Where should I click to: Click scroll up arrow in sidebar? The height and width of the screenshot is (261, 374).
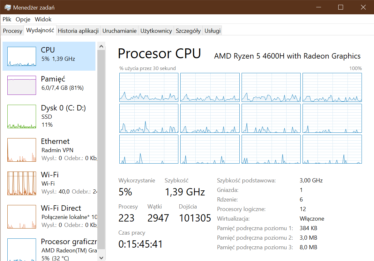[101, 46]
